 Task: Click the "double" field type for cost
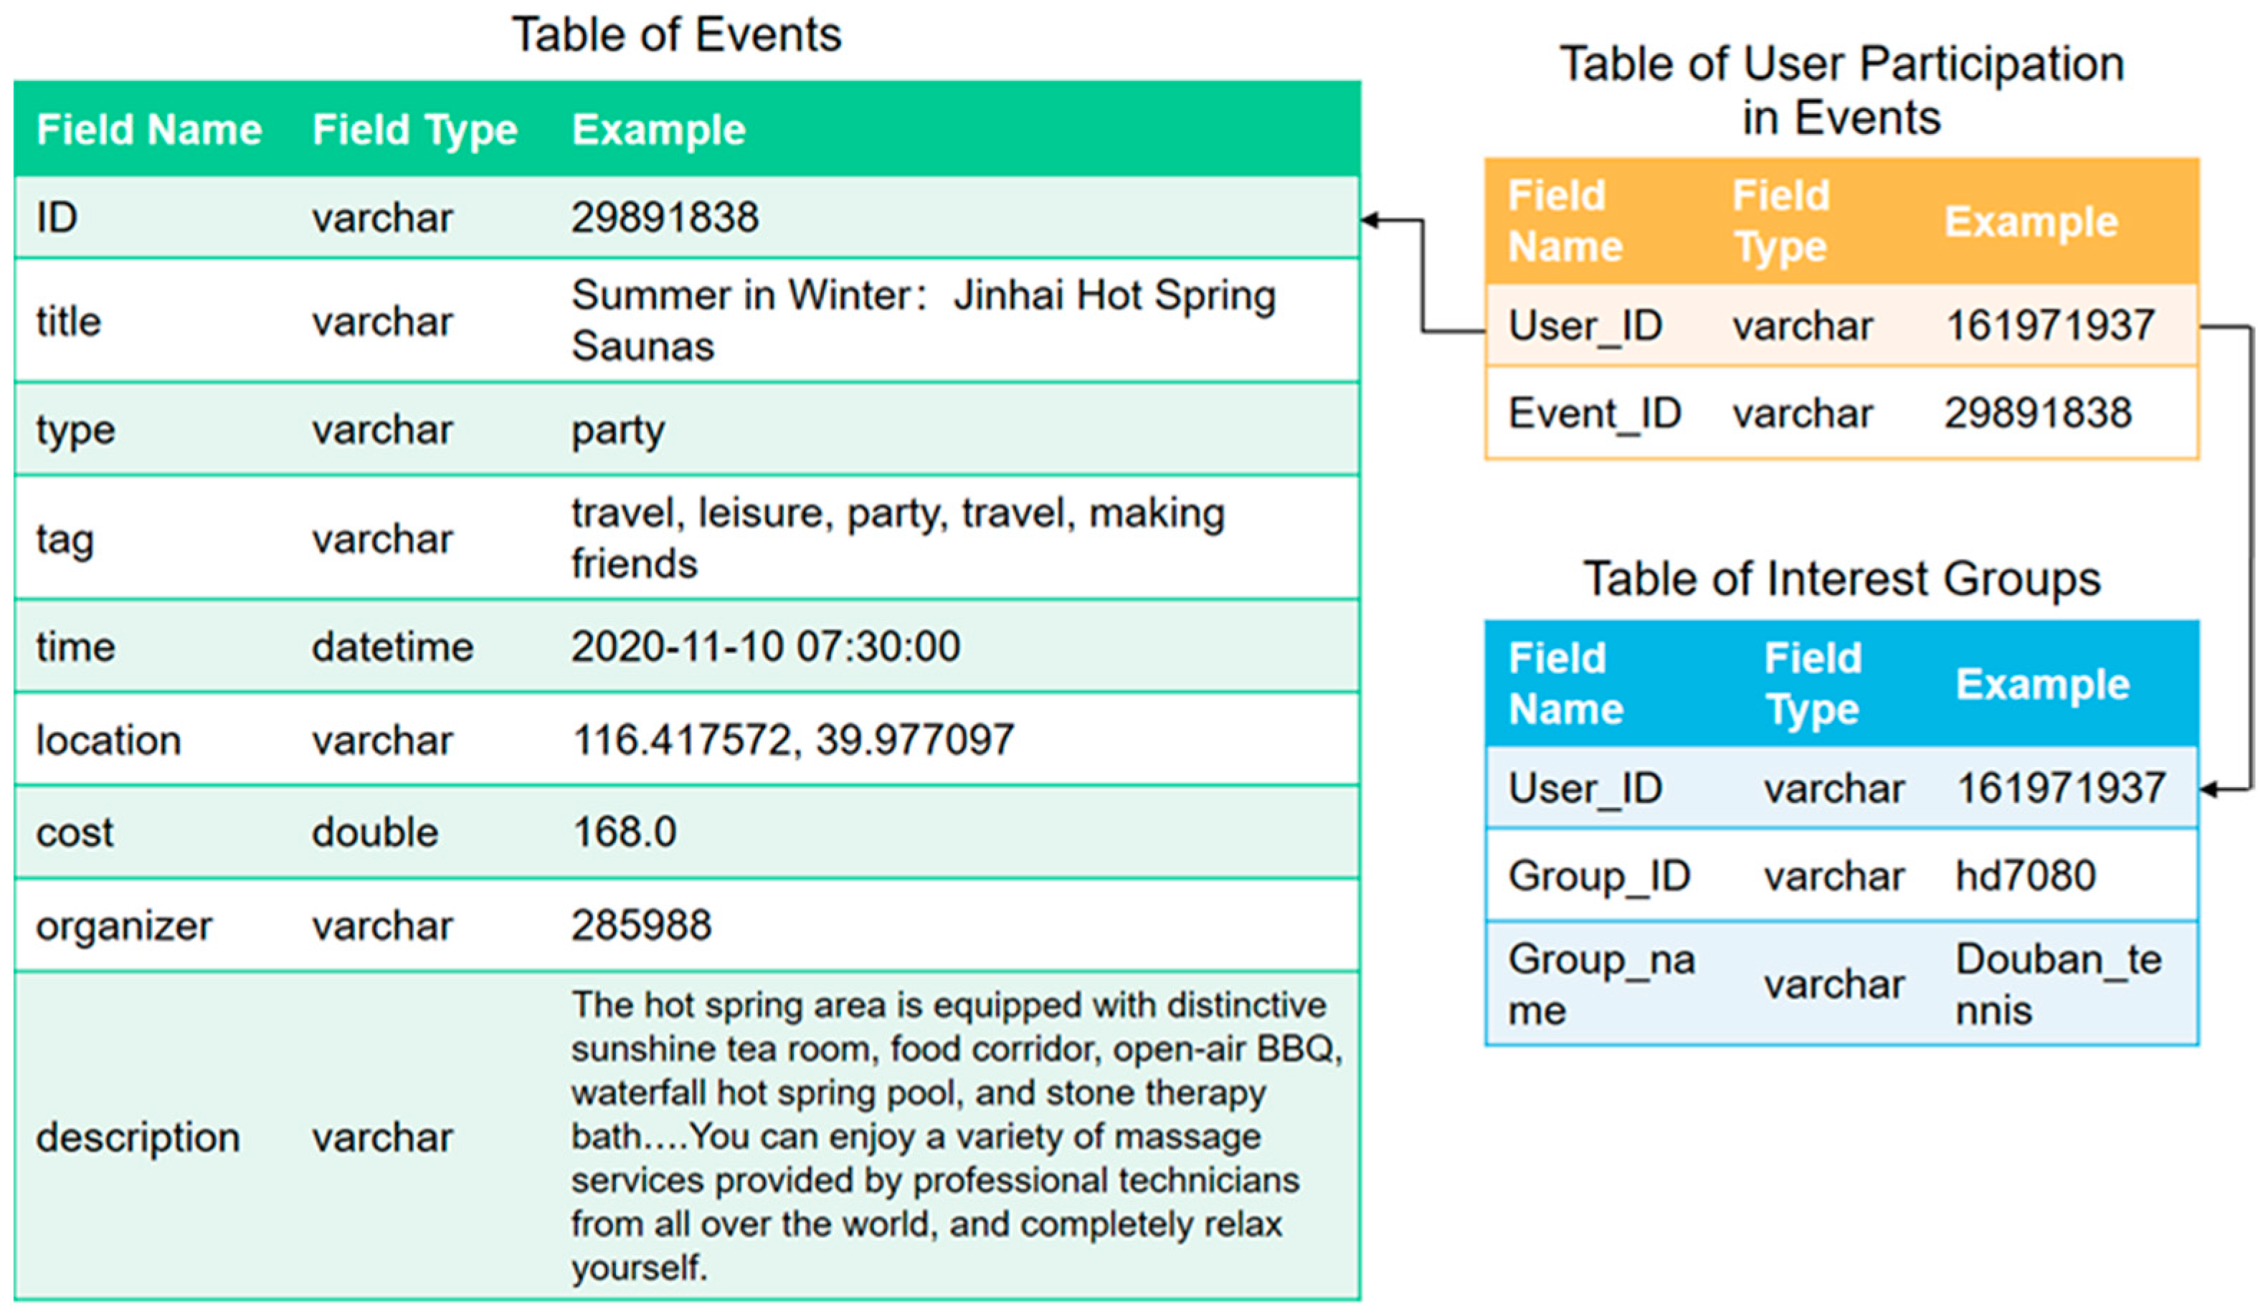(374, 833)
